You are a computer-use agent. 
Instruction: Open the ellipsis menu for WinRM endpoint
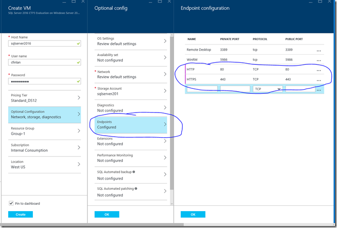click(318, 60)
